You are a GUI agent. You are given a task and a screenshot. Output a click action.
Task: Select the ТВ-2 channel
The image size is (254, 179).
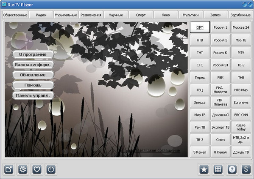coord(241,65)
